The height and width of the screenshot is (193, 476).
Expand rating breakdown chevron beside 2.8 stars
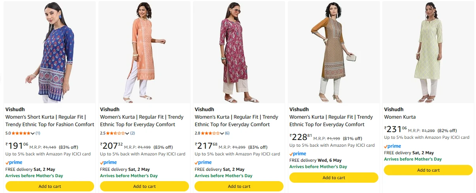(222, 133)
